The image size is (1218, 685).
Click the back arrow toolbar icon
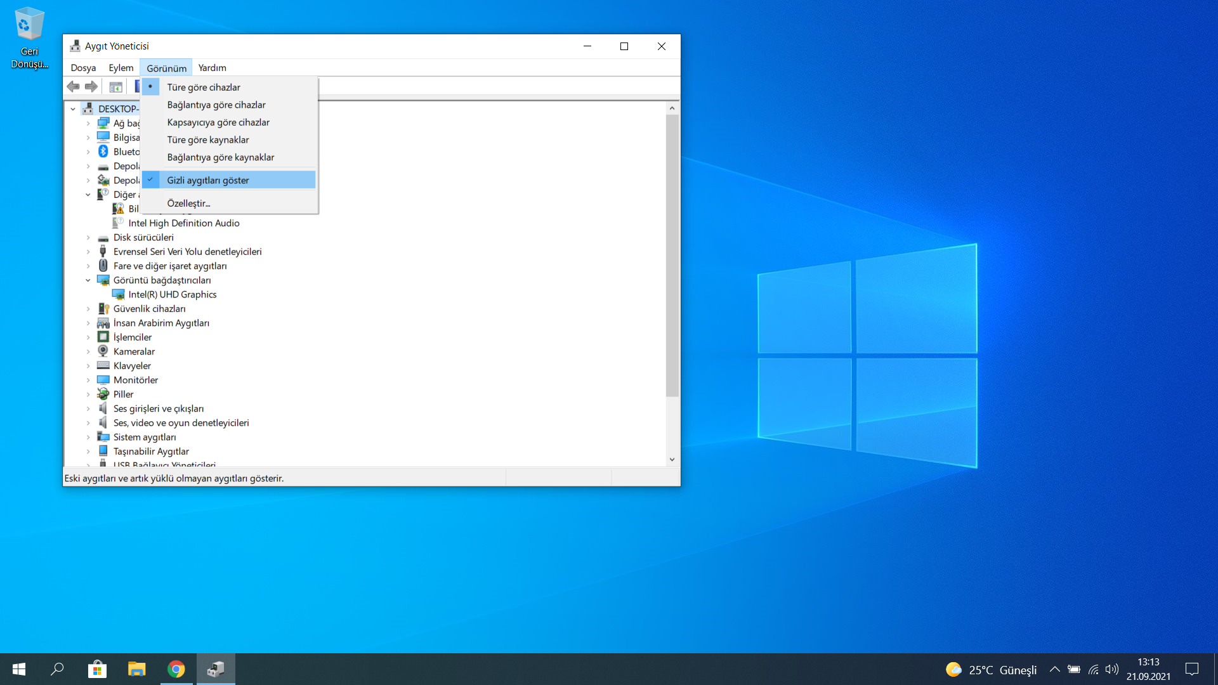click(x=74, y=87)
